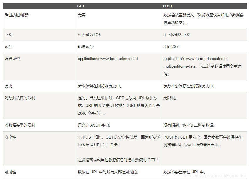
Task: Click the 对数据长度的限制 row label
Action: (17, 98)
